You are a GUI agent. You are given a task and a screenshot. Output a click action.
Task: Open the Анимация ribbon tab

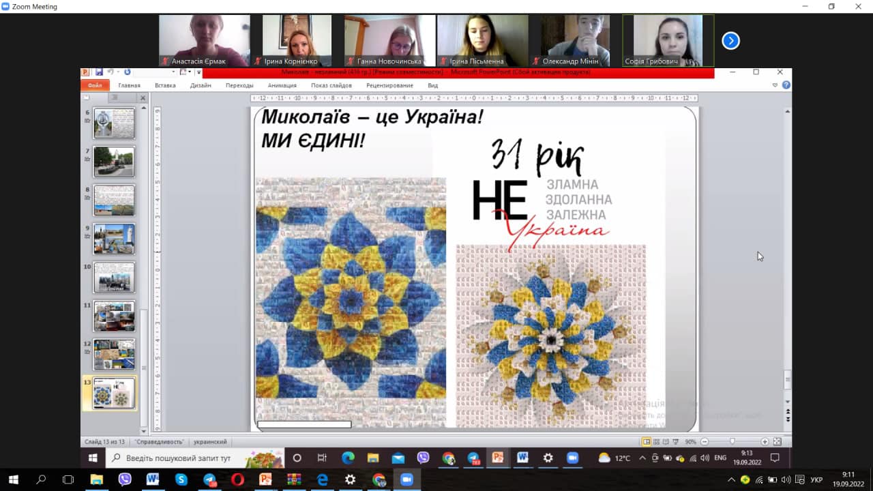click(282, 85)
